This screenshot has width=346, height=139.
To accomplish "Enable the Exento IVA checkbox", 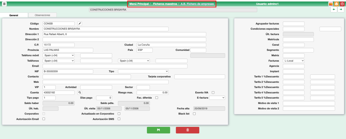I will [x=213, y=92].
